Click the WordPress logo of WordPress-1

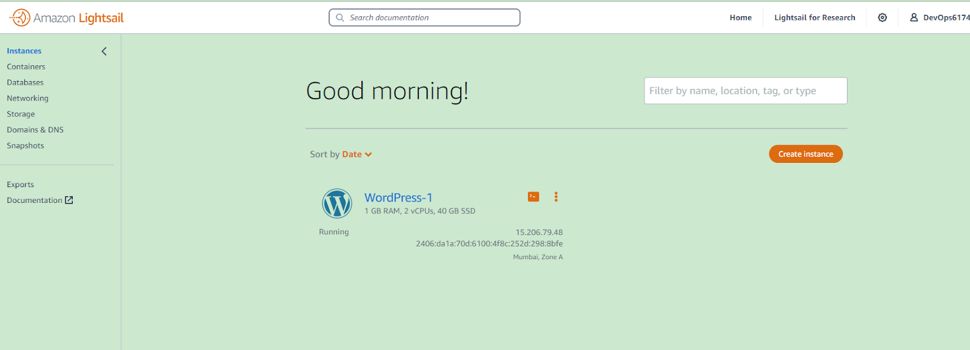(337, 203)
